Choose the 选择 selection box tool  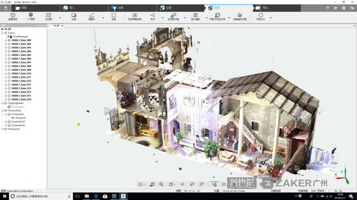(x=113, y=16)
